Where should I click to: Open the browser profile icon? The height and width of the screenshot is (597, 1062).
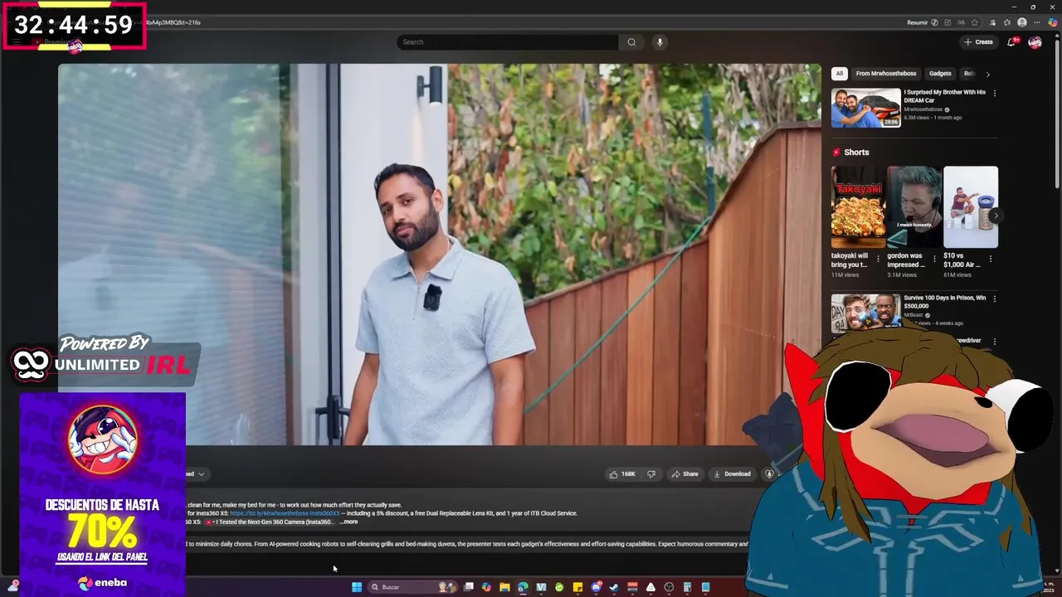point(1022,22)
